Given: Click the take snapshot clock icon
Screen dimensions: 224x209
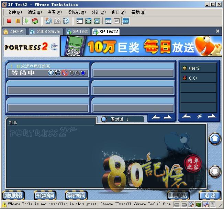Looking at the screenshot, I should point(48,21).
